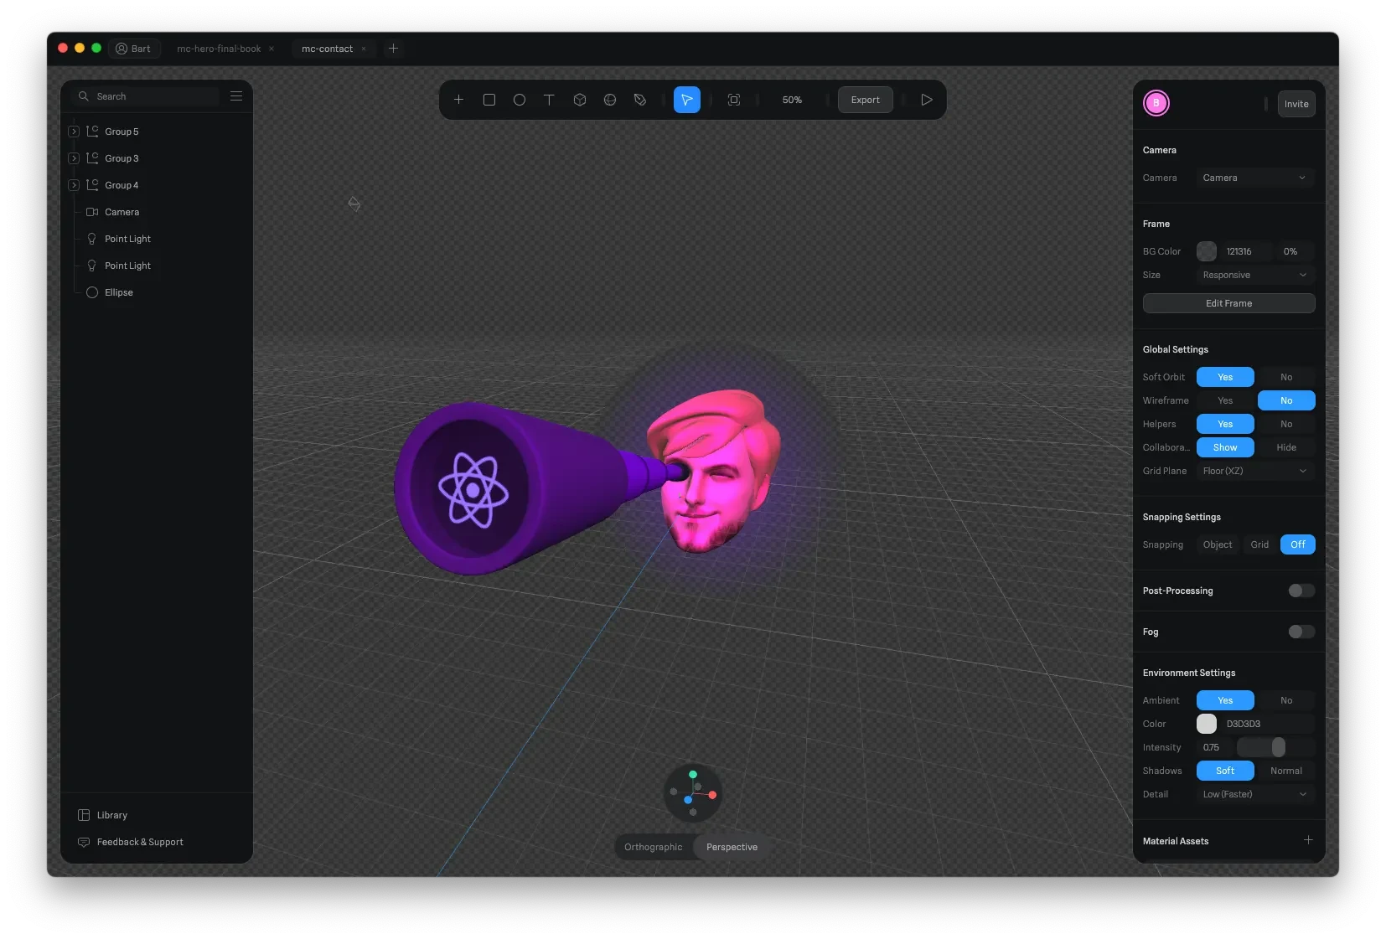
Task: Expand Group 4 in layer tree
Action: [74, 185]
